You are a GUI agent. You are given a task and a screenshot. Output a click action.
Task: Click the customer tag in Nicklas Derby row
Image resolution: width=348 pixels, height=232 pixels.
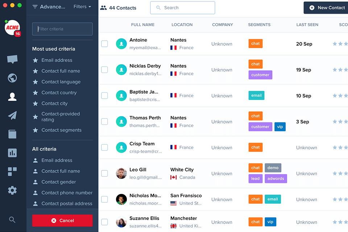(x=260, y=75)
